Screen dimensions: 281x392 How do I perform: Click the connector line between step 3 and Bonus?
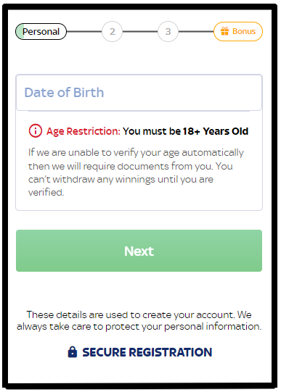[196, 31]
